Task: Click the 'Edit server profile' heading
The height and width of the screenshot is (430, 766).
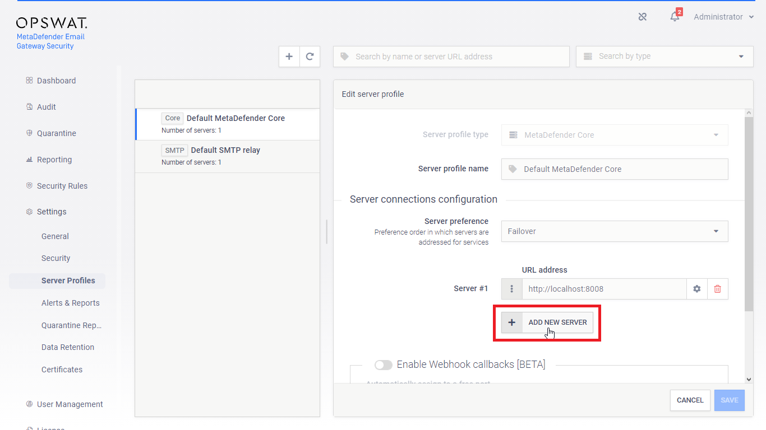Action: [373, 94]
